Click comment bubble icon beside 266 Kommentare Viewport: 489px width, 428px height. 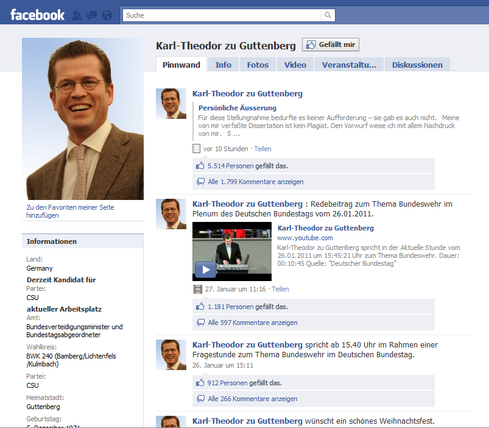point(200,399)
